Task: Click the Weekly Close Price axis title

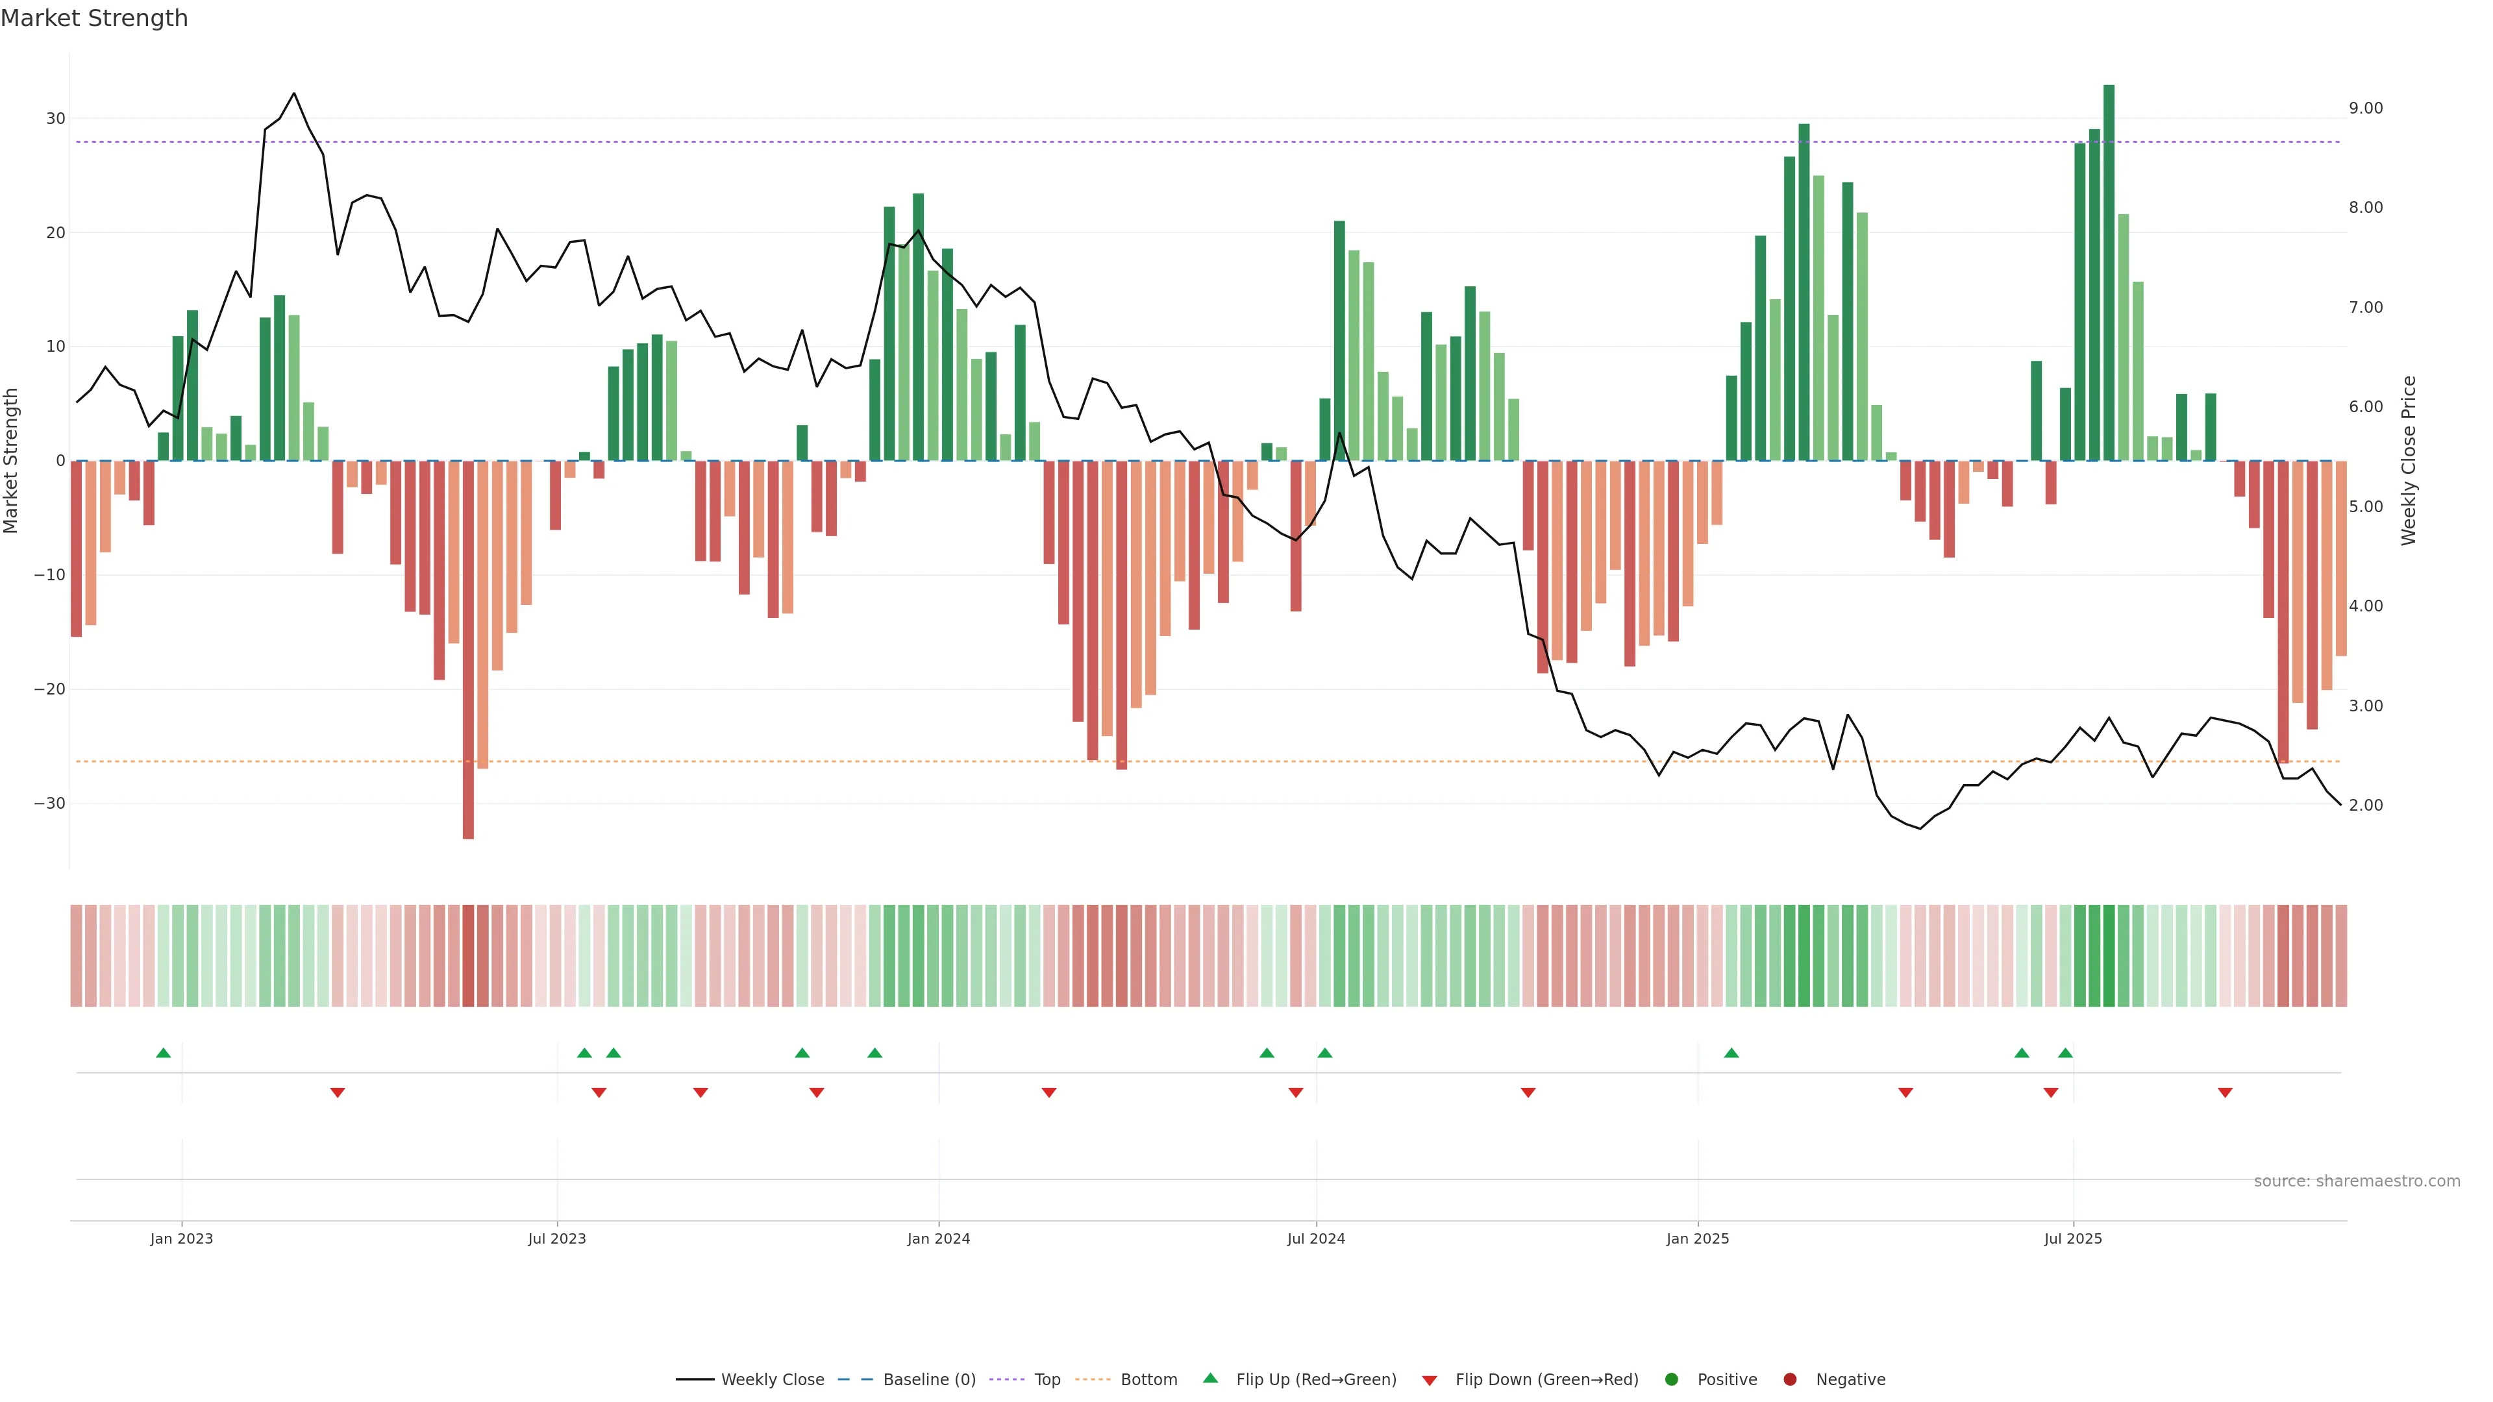Action: (x=2409, y=461)
